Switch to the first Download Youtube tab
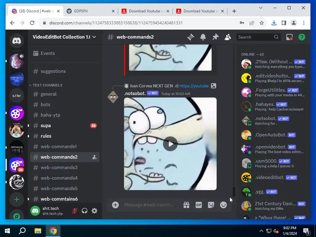This screenshot has width=316, height=237. coord(145,11)
